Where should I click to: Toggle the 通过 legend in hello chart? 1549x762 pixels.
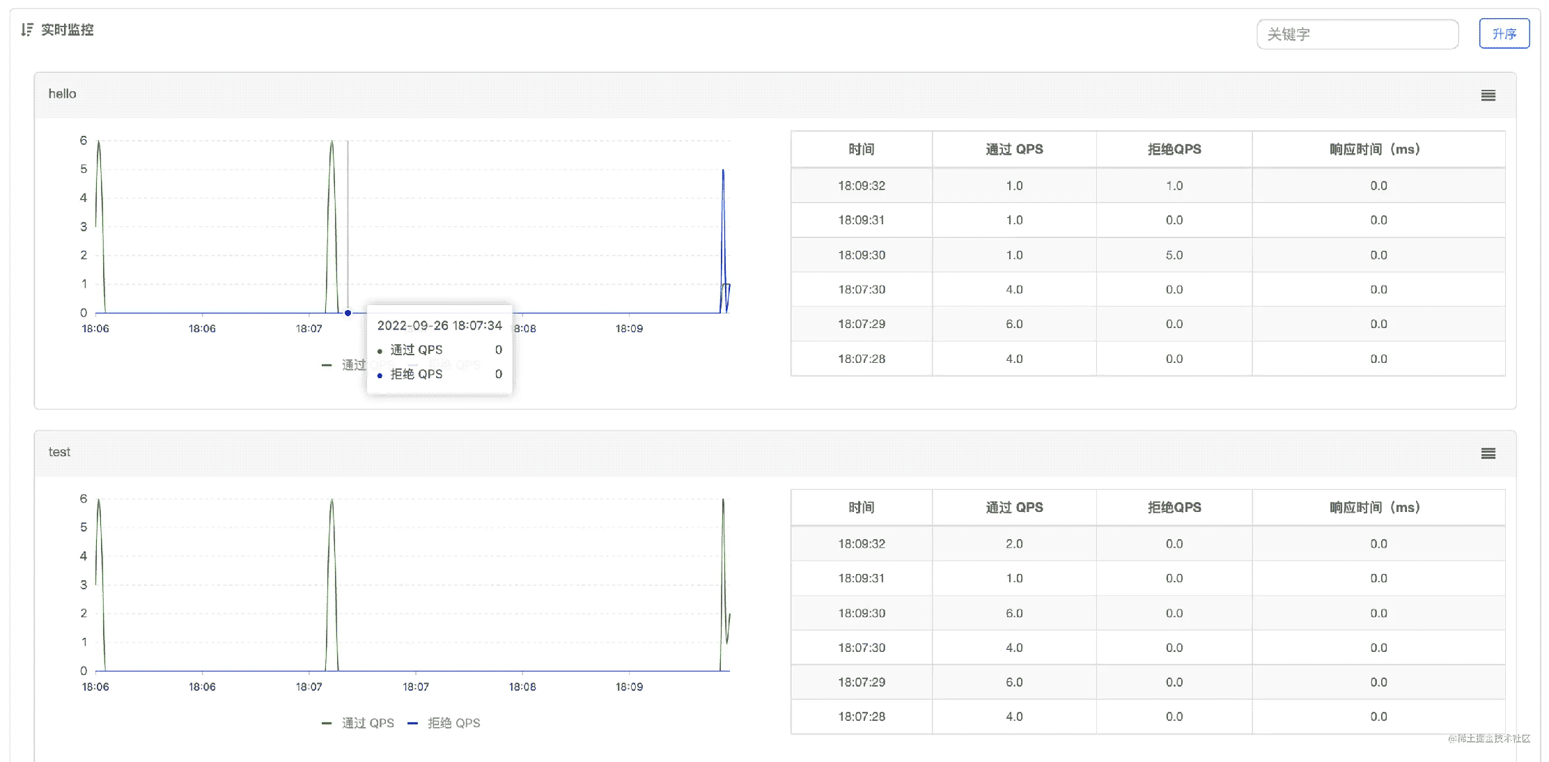[352, 365]
